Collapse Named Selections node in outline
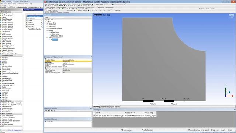 click(x=47, y=38)
